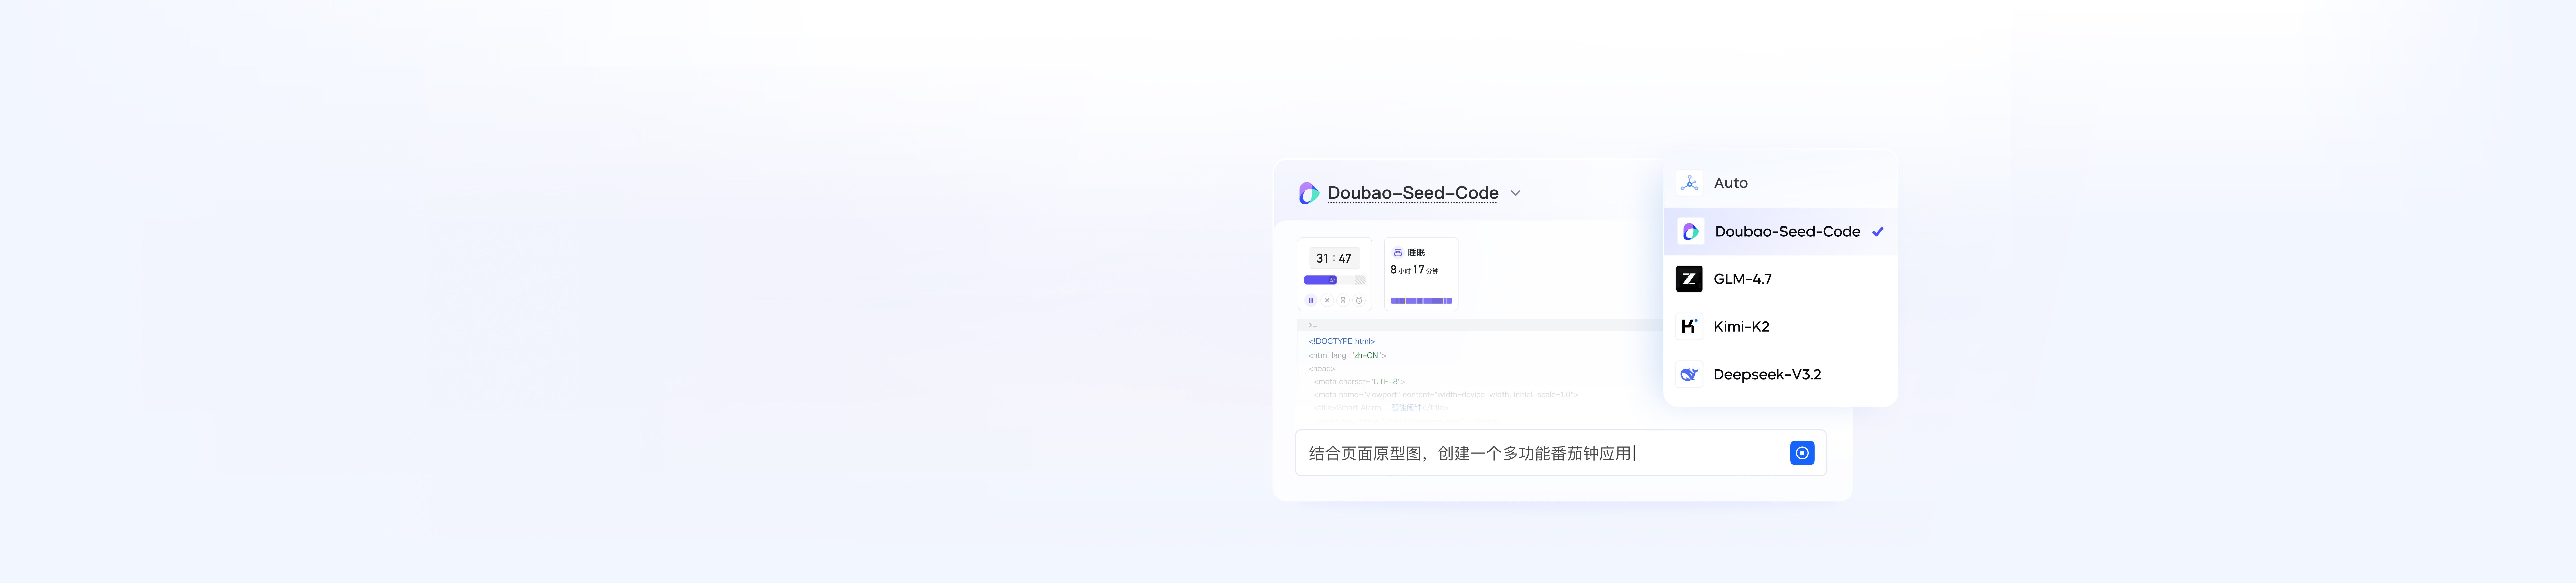Expand the model selector chevron
Screen dimensions: 2576x583
click(1515, 193)
